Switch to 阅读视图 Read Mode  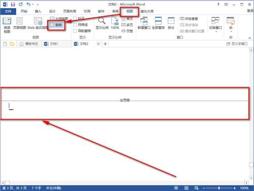7,25
